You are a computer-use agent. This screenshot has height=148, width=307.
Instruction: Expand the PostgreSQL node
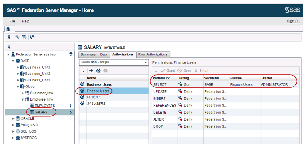tap(13, 125)
